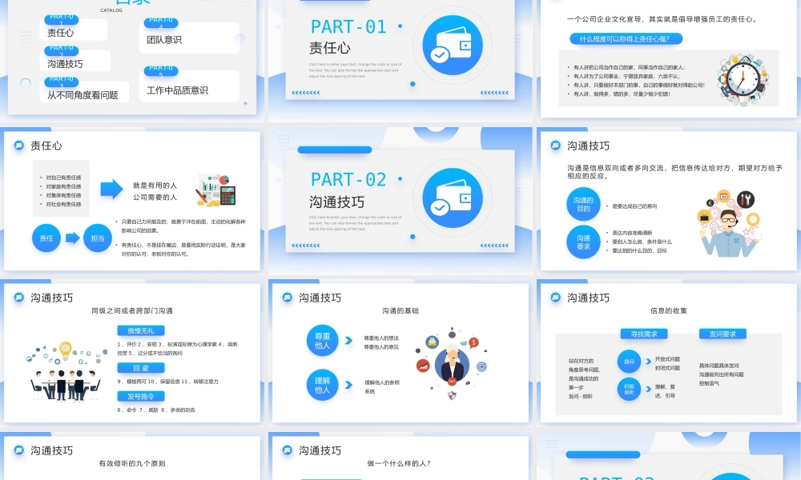
Task: Click the businesswoman avatar illustration
Action: tap(452, 364)
